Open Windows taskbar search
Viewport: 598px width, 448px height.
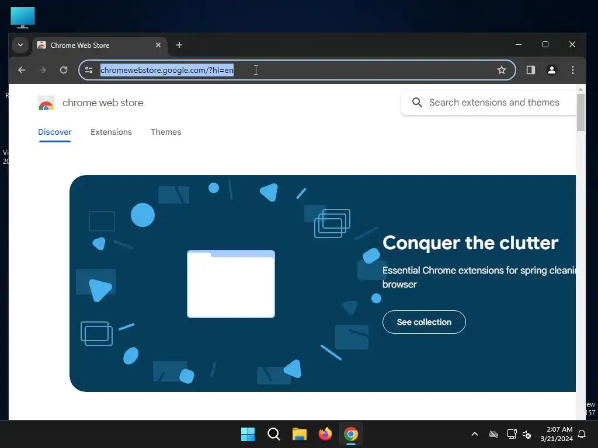pyautogui.click(x=273, y=434)
